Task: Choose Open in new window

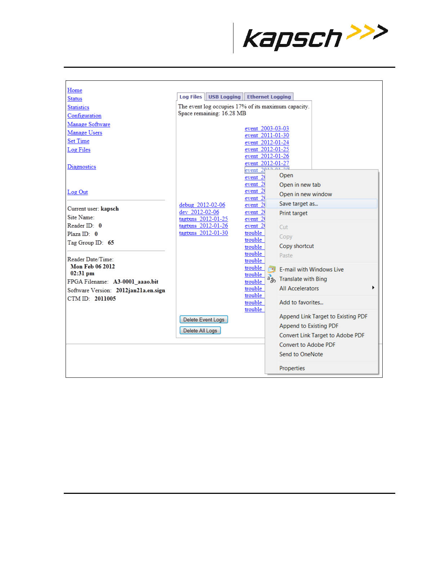Action: [x=306, y=194]
